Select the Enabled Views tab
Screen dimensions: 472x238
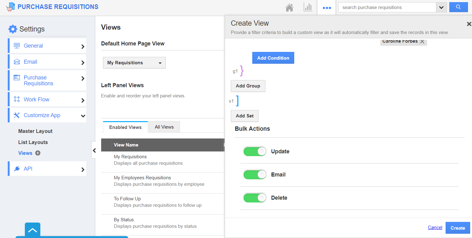pyautogui.click(x=125, y=127)
